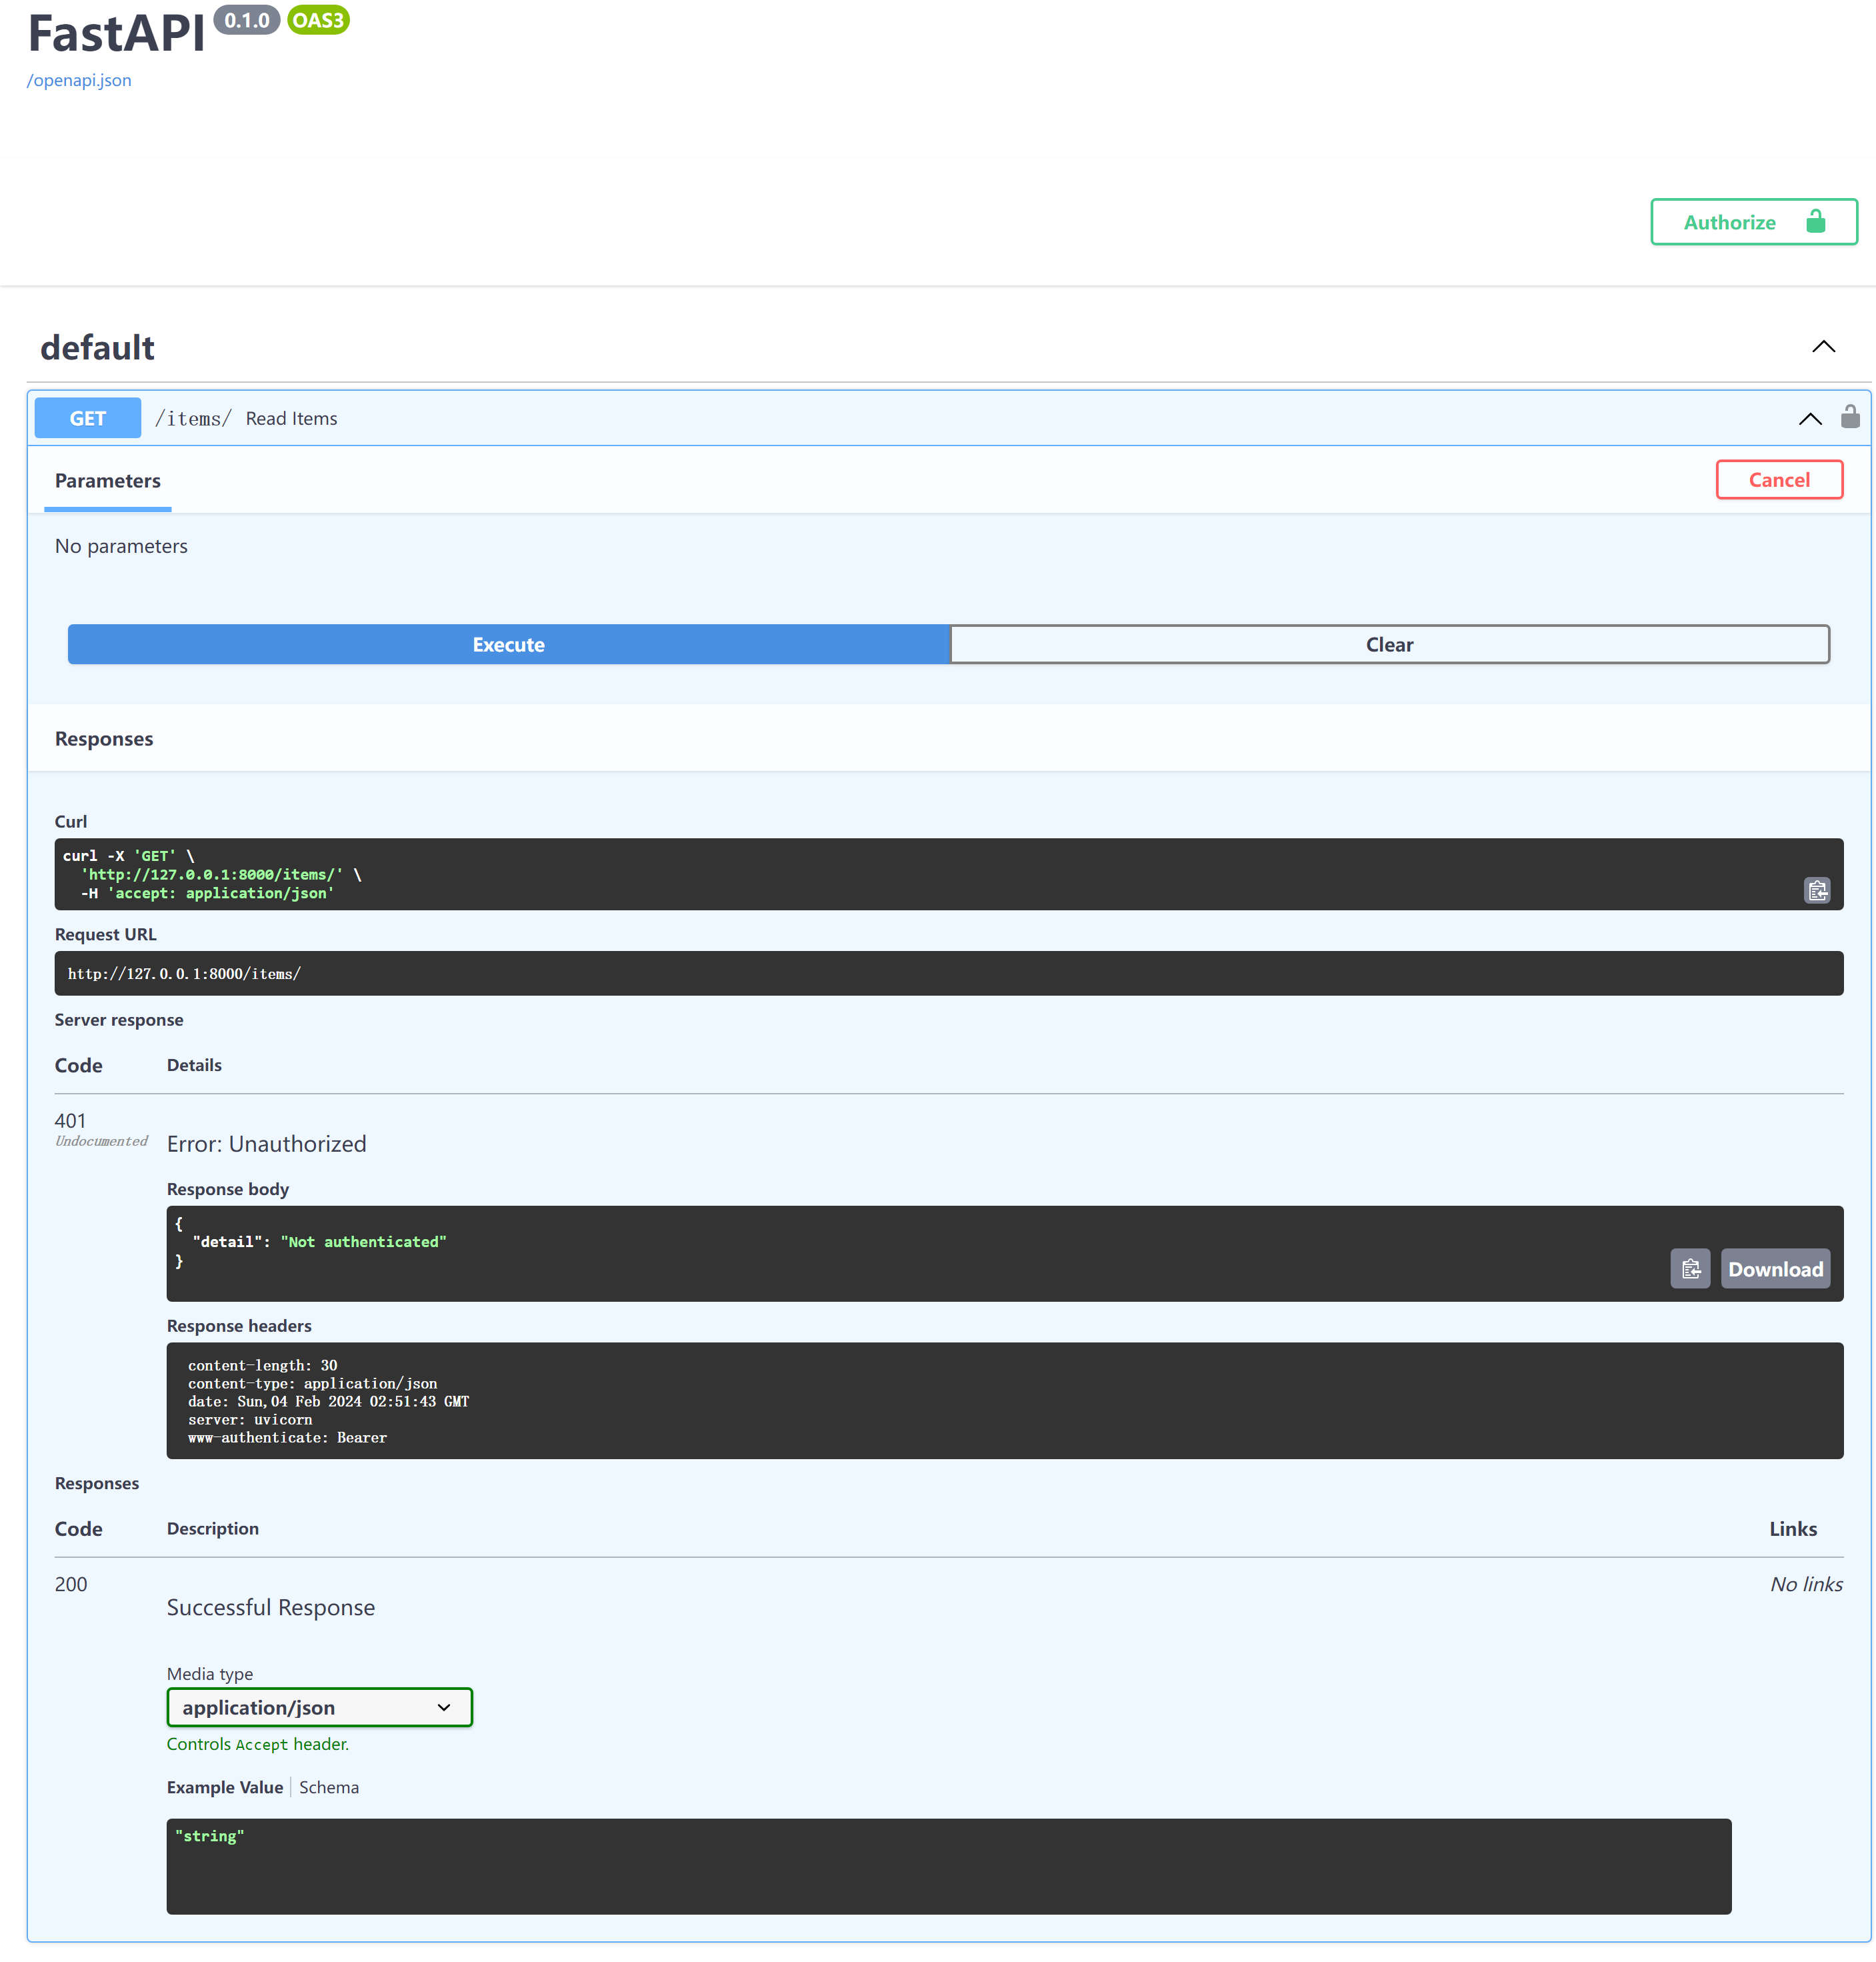Clear the server response
This screenshot has height=1962, width=1876.
click(1389, 644)
